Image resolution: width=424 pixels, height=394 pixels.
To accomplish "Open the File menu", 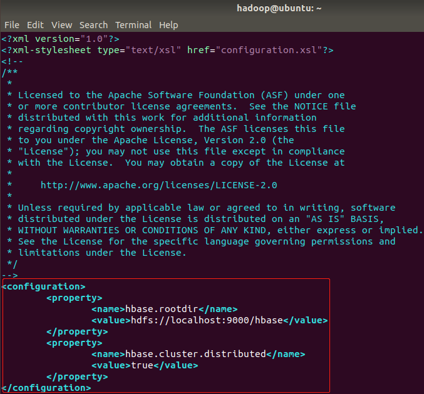I will pyautogui.click(x=12, y=25).
